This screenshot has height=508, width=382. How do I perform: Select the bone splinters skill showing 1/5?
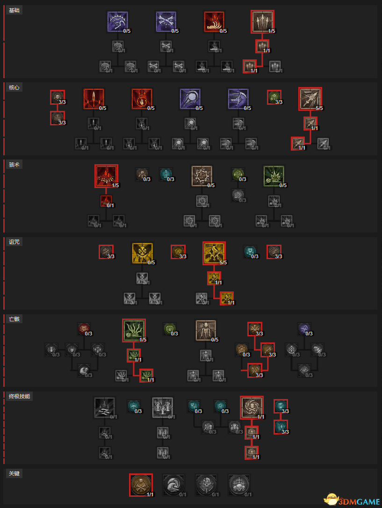[x=263, y=22]
